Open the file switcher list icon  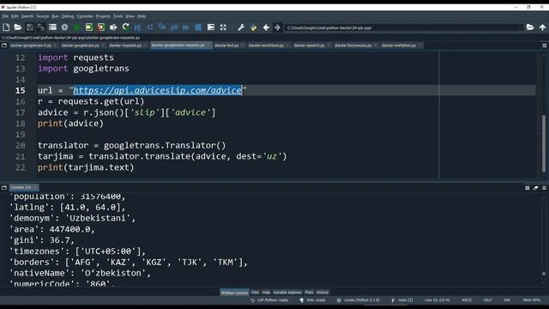53,27
